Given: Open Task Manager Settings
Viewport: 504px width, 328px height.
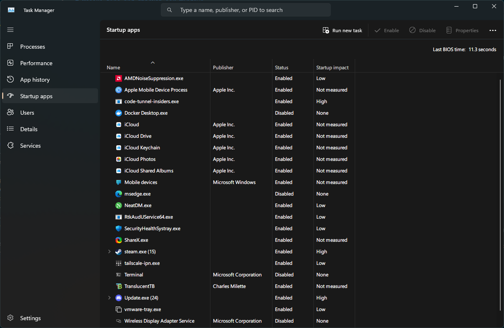Looking at the screenshot, I should point(50,318).
